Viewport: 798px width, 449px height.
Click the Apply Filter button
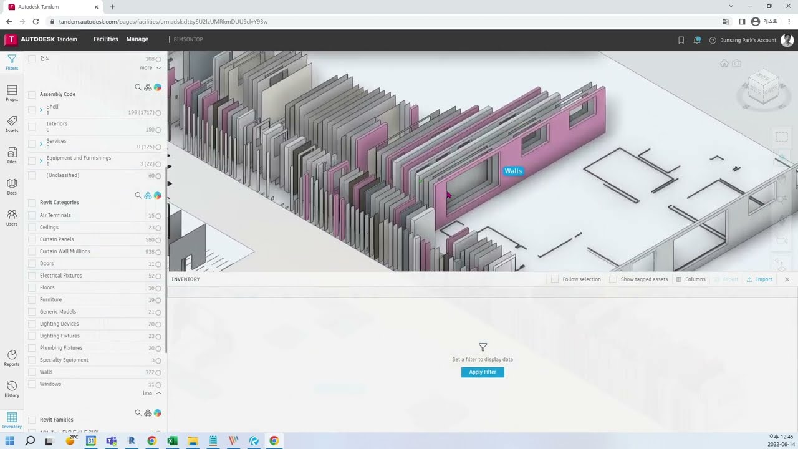point(483,372)
